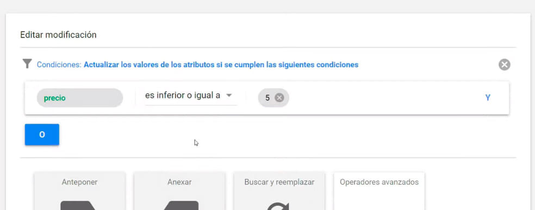Open the Operadores avanzados card
The height and width of the screenshot is (210, 535).
coord(379,191)
